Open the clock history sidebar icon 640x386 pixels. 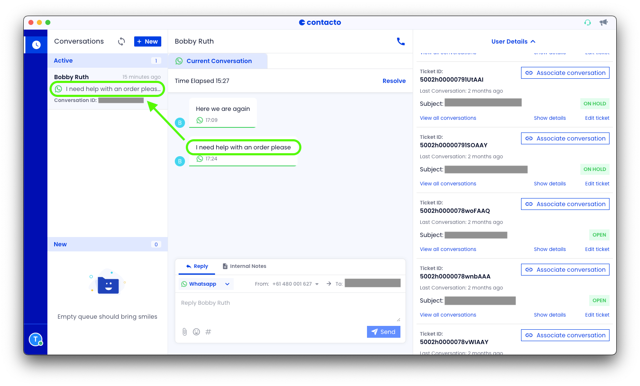[36, 44]
